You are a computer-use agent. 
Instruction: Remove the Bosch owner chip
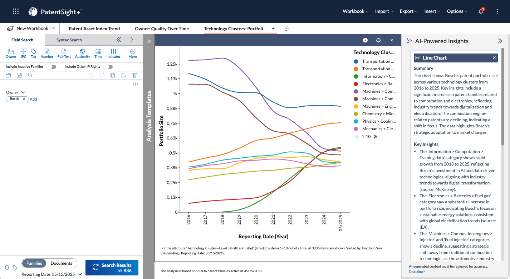click(24, 99)
